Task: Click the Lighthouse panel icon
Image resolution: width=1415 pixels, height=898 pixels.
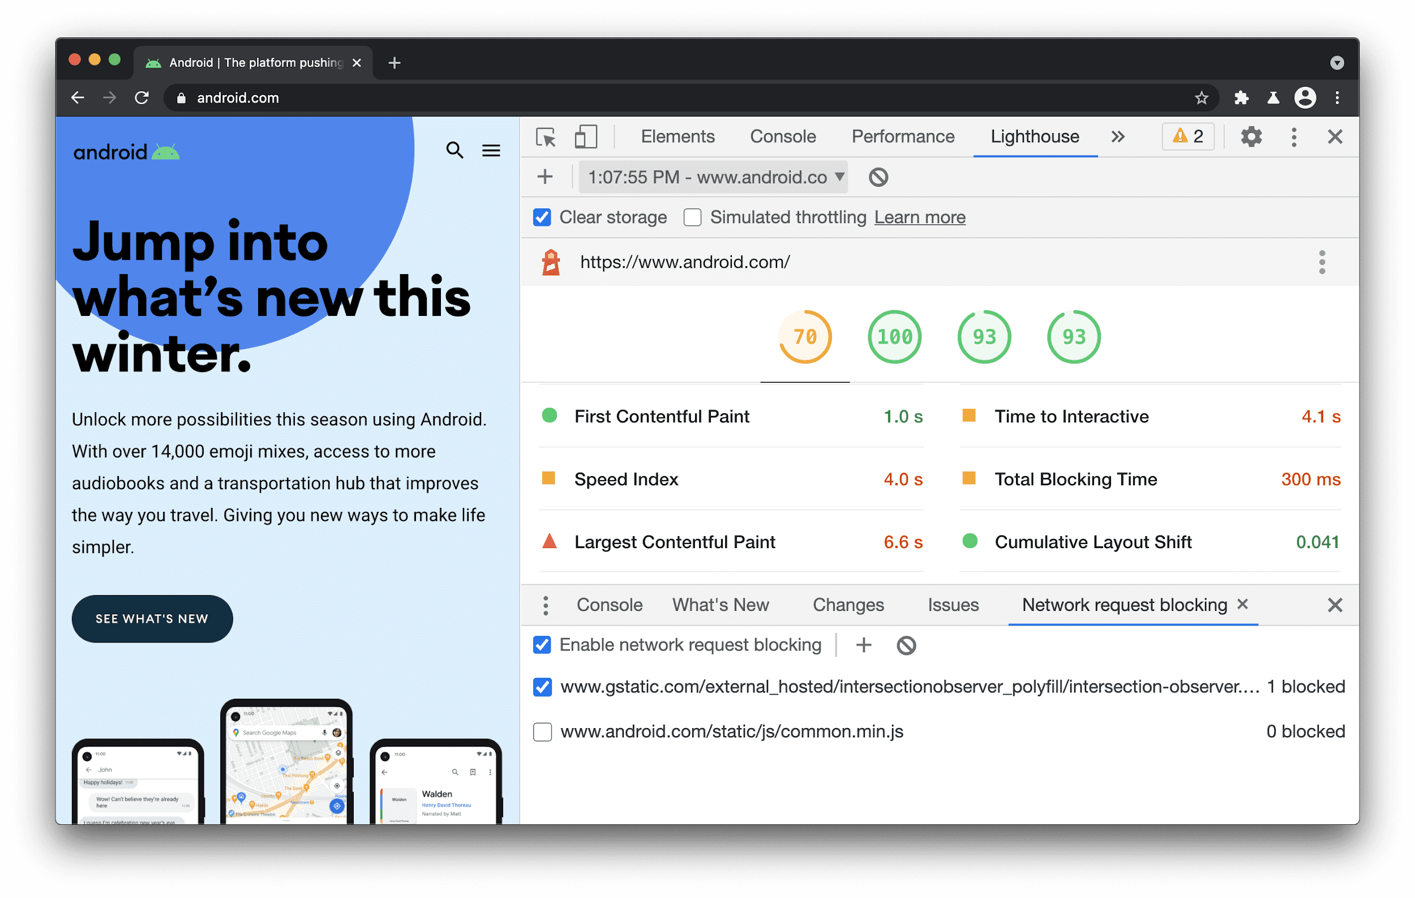Action: (x=1034, y=136)
